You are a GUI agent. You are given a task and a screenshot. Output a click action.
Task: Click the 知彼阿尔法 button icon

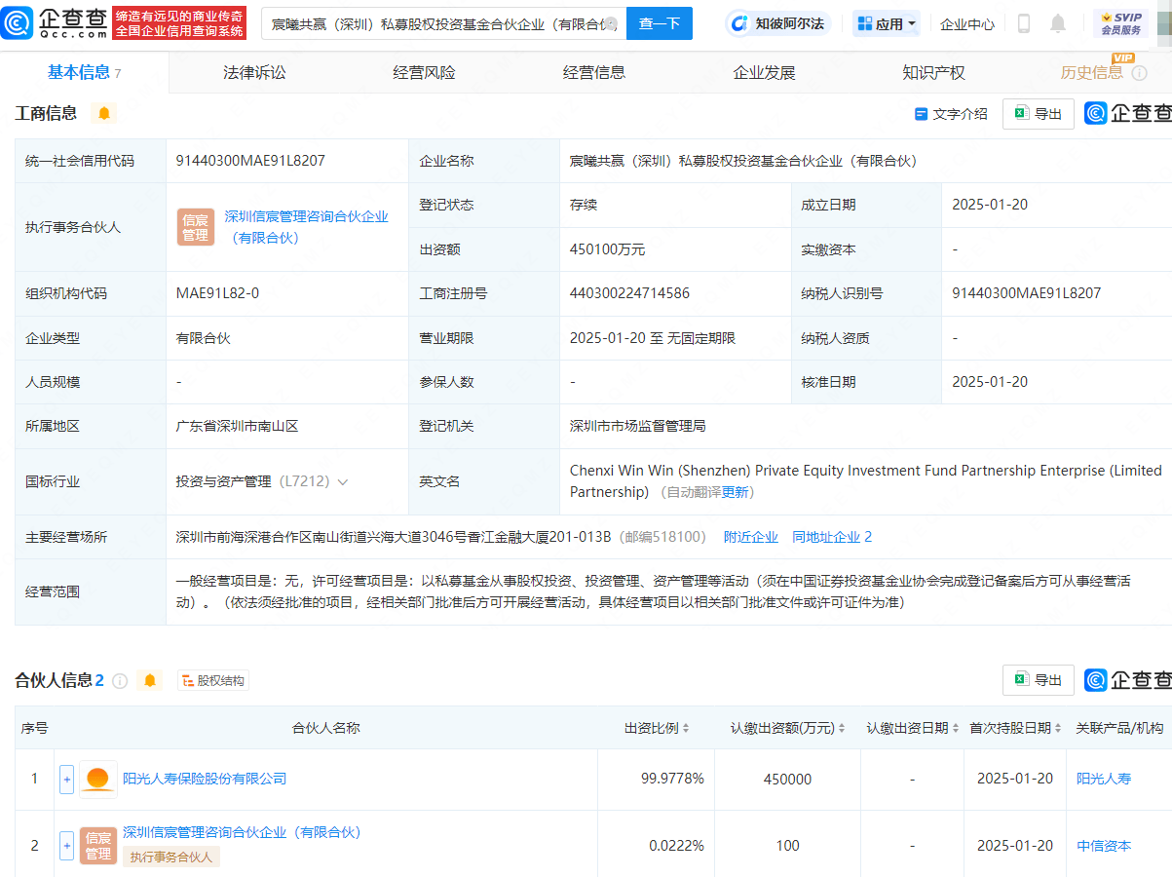(742, 23)
